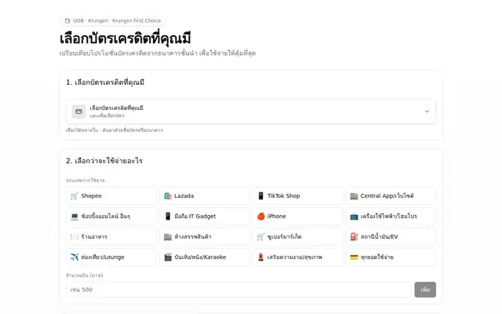The image size is (502, 314).
Task: Click the calendar icon in the UOB badge
Action: point(67,21)
